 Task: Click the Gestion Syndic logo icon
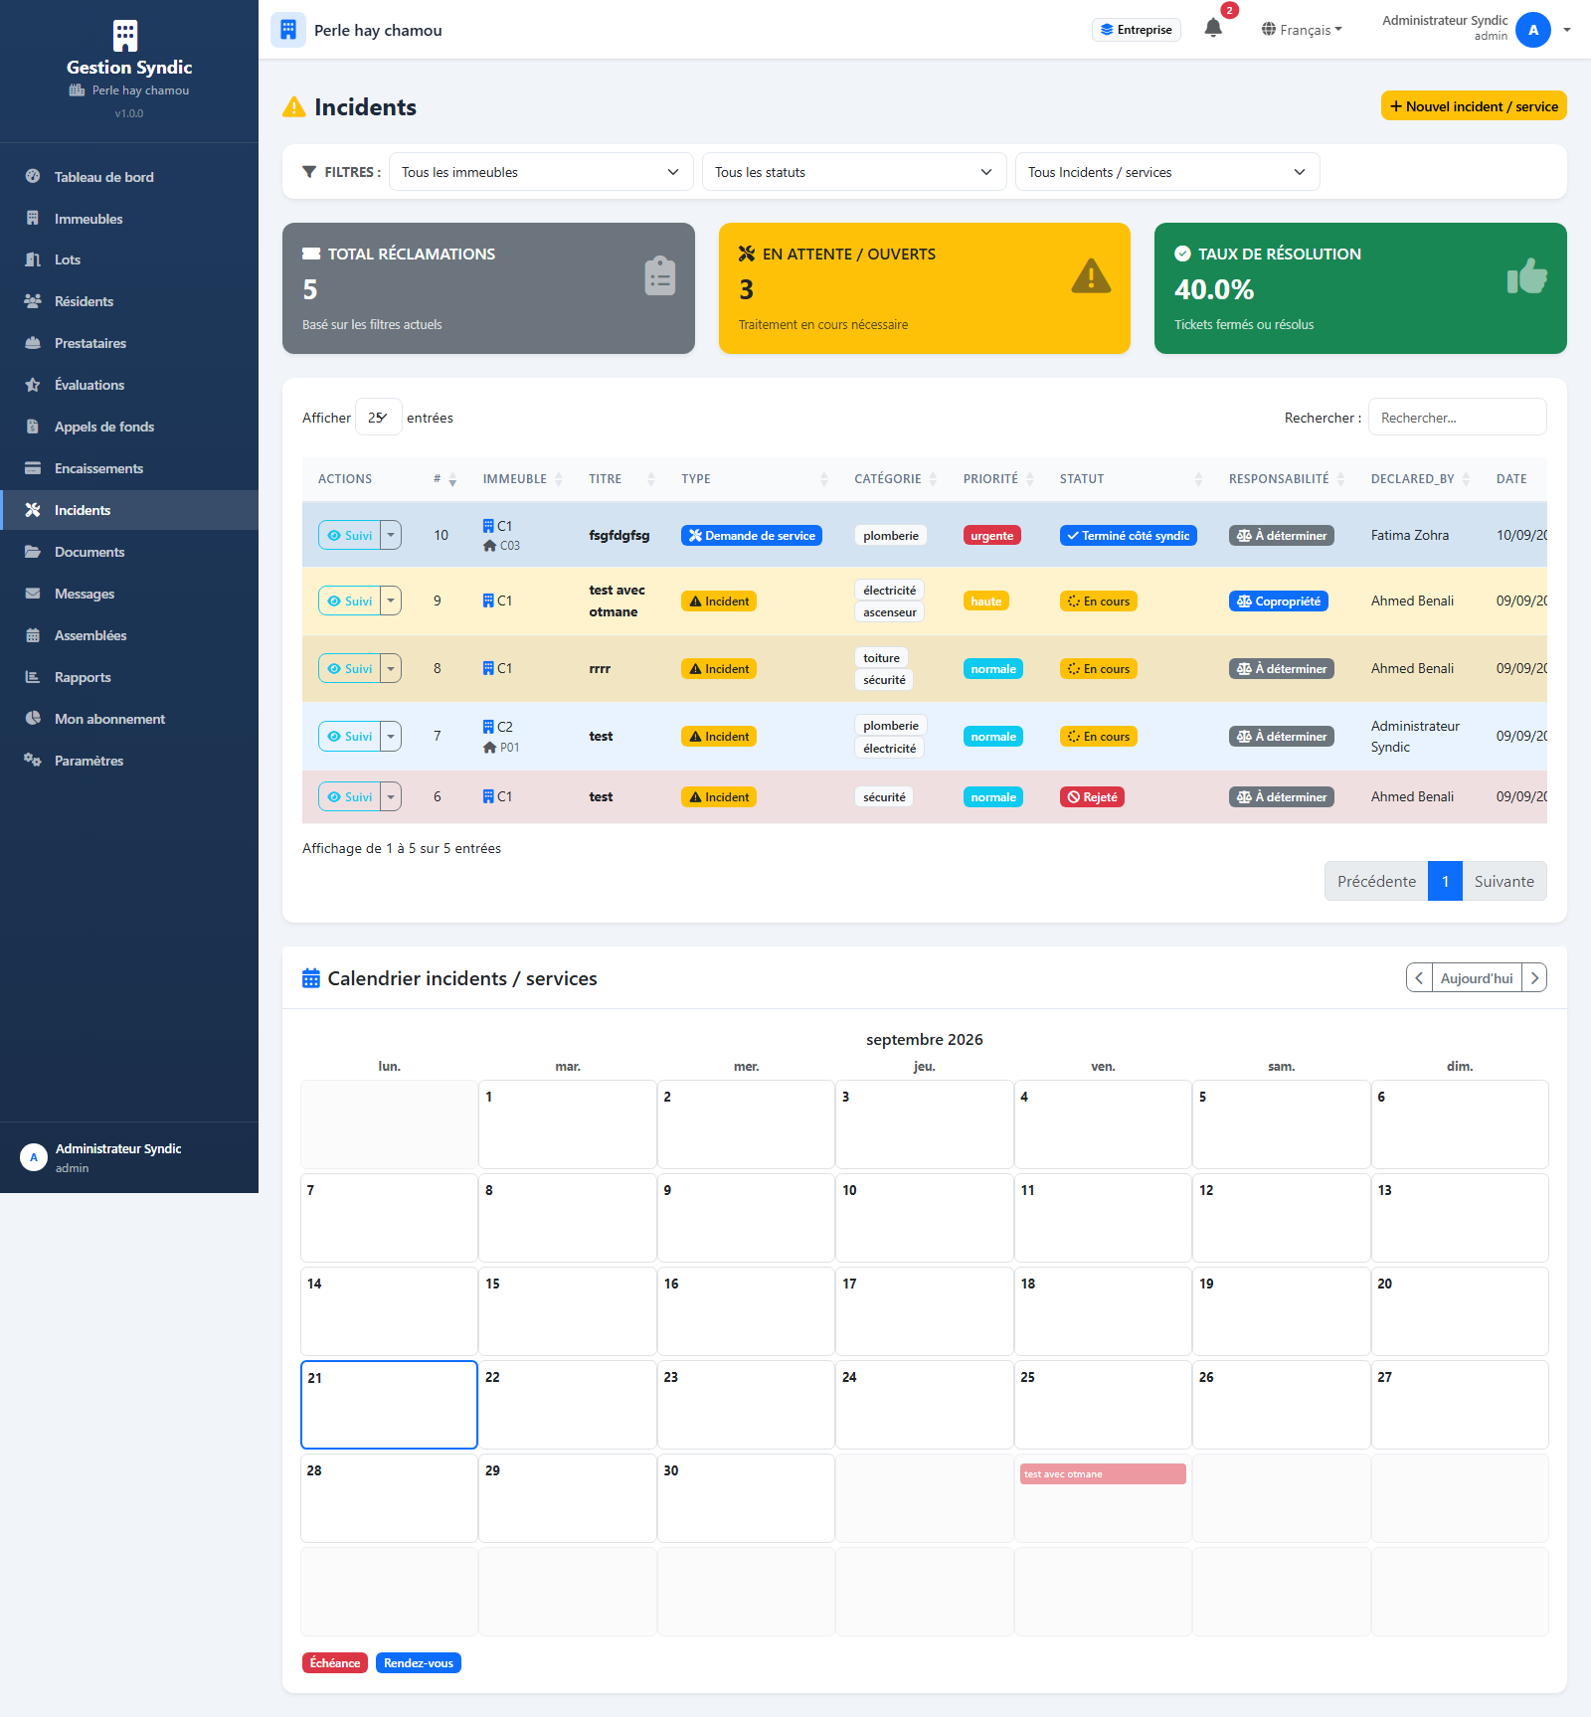coord(125,36)
